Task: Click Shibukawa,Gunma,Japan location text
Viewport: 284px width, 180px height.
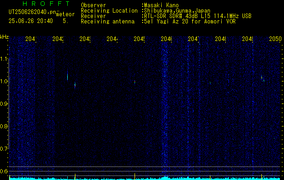Action: (177, 11)
